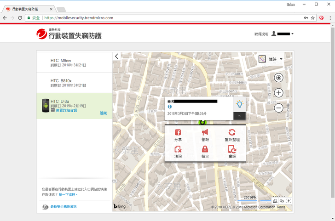Open the map type dropdown (道路)
The width and height of the screenshot is (335, 221).
[x=270, y=59]
